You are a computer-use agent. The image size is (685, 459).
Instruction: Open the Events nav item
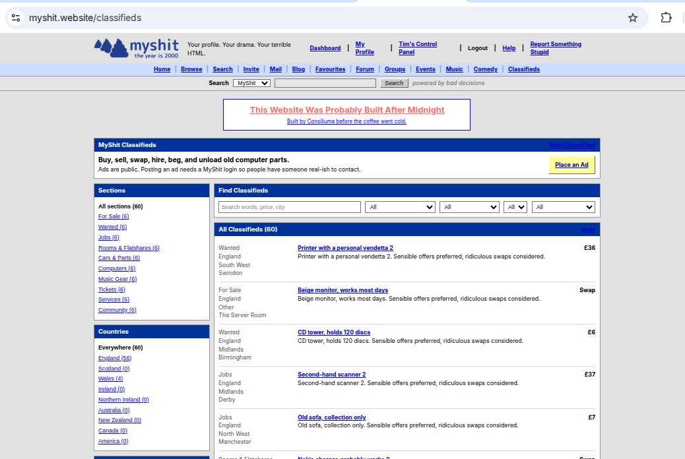(x=426, y=69)
